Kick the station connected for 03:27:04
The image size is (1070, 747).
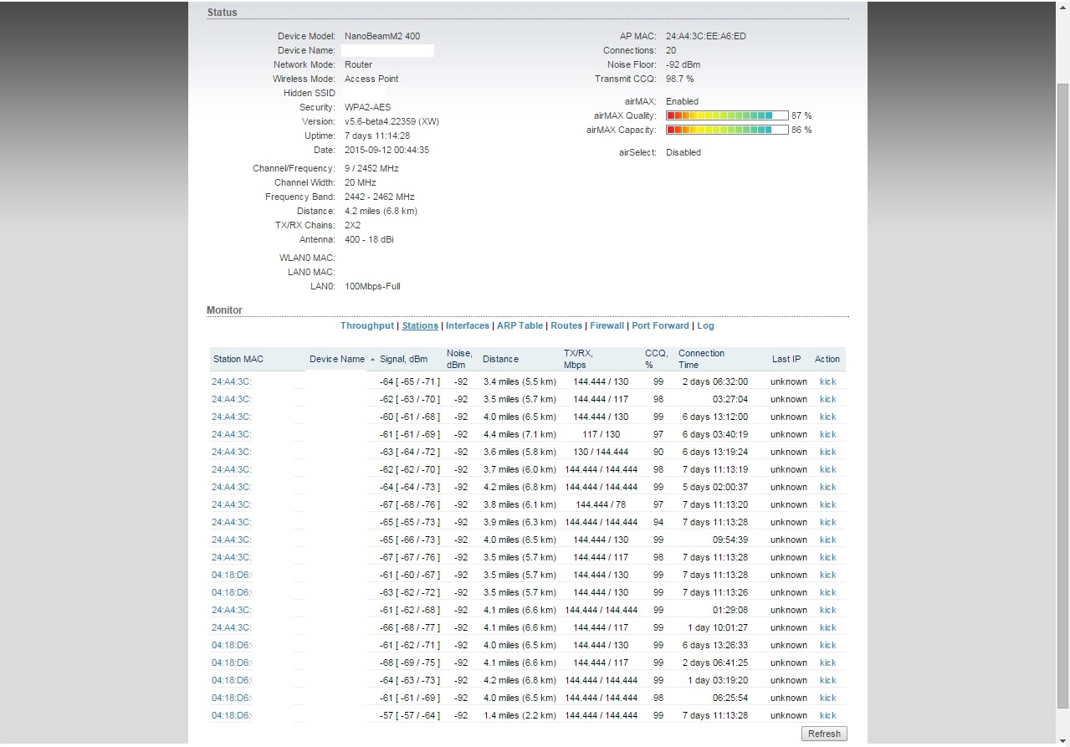pyautogui.click(x=827, y=399)
